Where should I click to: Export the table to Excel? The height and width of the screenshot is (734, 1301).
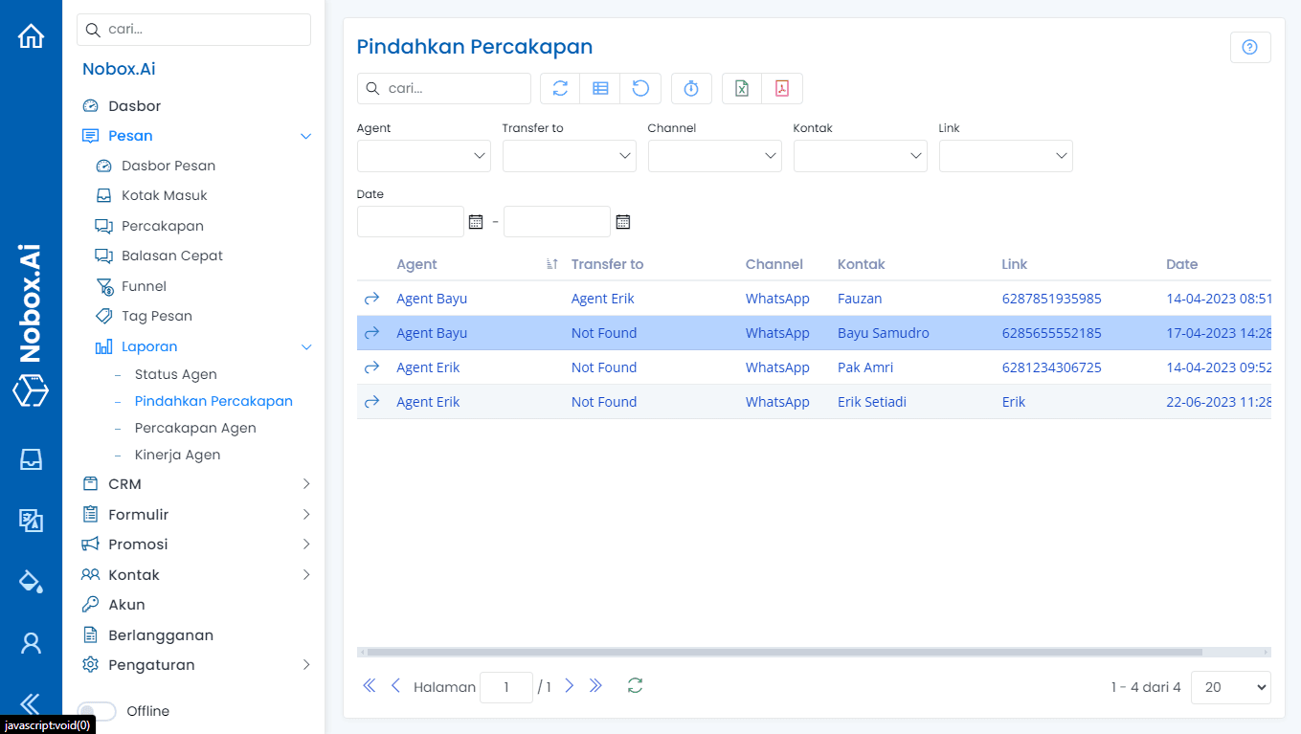740,88
